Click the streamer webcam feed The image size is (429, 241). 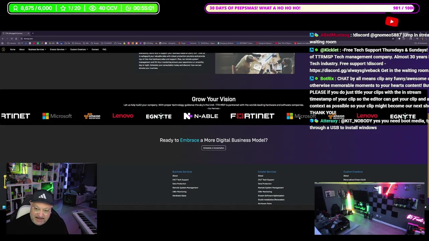point(52,199)
